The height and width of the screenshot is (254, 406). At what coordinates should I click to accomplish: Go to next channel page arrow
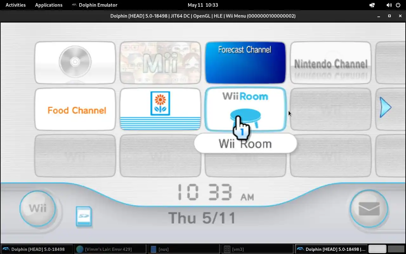[386, 108]
